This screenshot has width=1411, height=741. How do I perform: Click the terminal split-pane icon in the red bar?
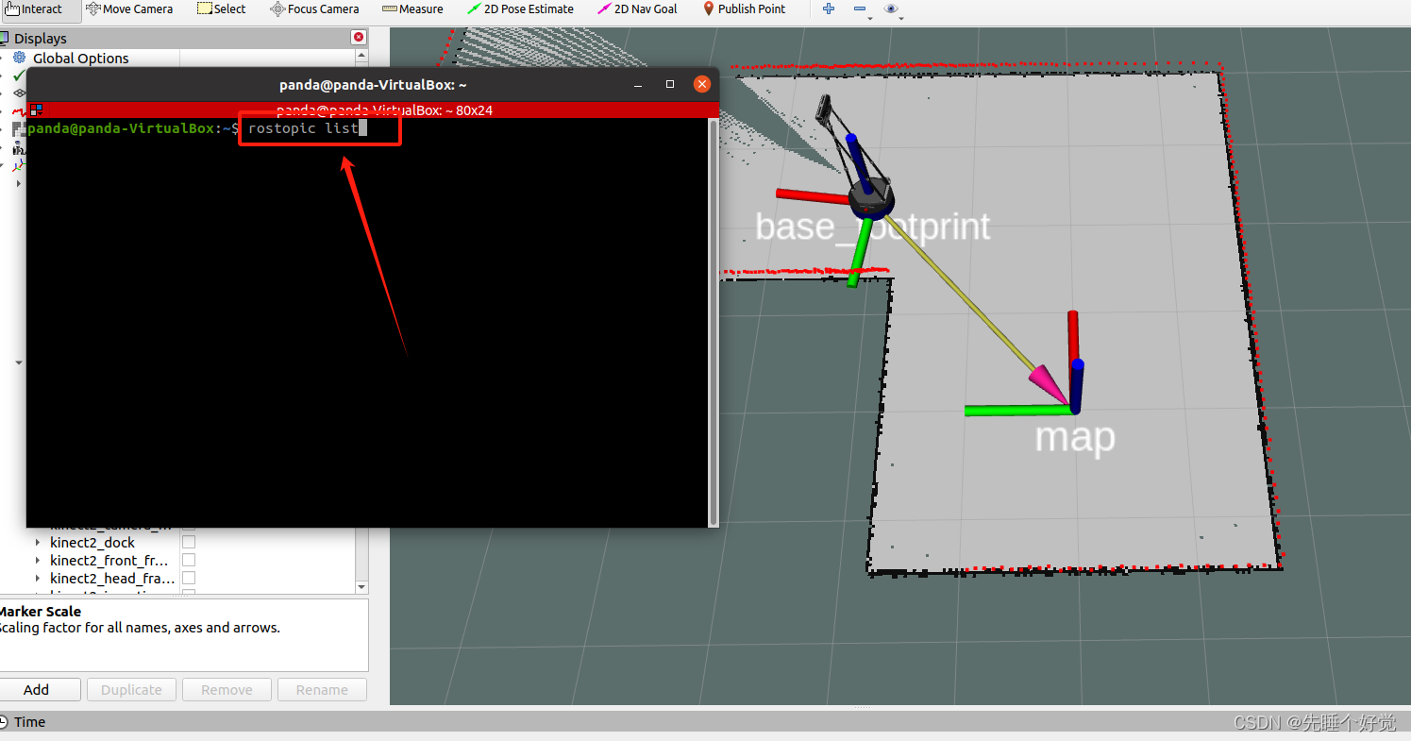pos(36,109)
